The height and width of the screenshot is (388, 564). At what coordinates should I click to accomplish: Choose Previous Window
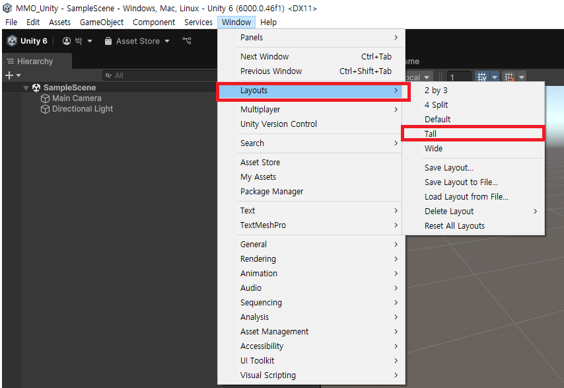312,71
